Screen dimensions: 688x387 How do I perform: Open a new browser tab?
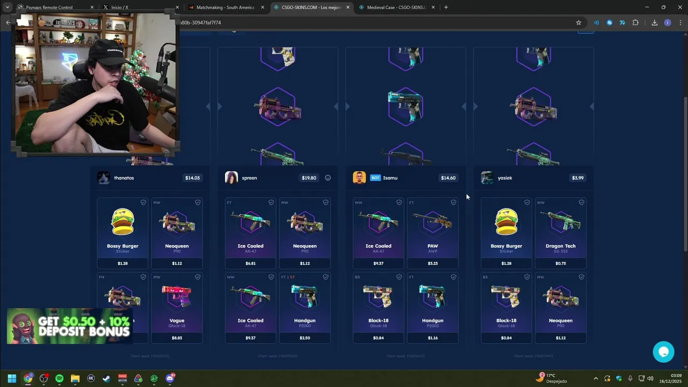click(446, 8)
